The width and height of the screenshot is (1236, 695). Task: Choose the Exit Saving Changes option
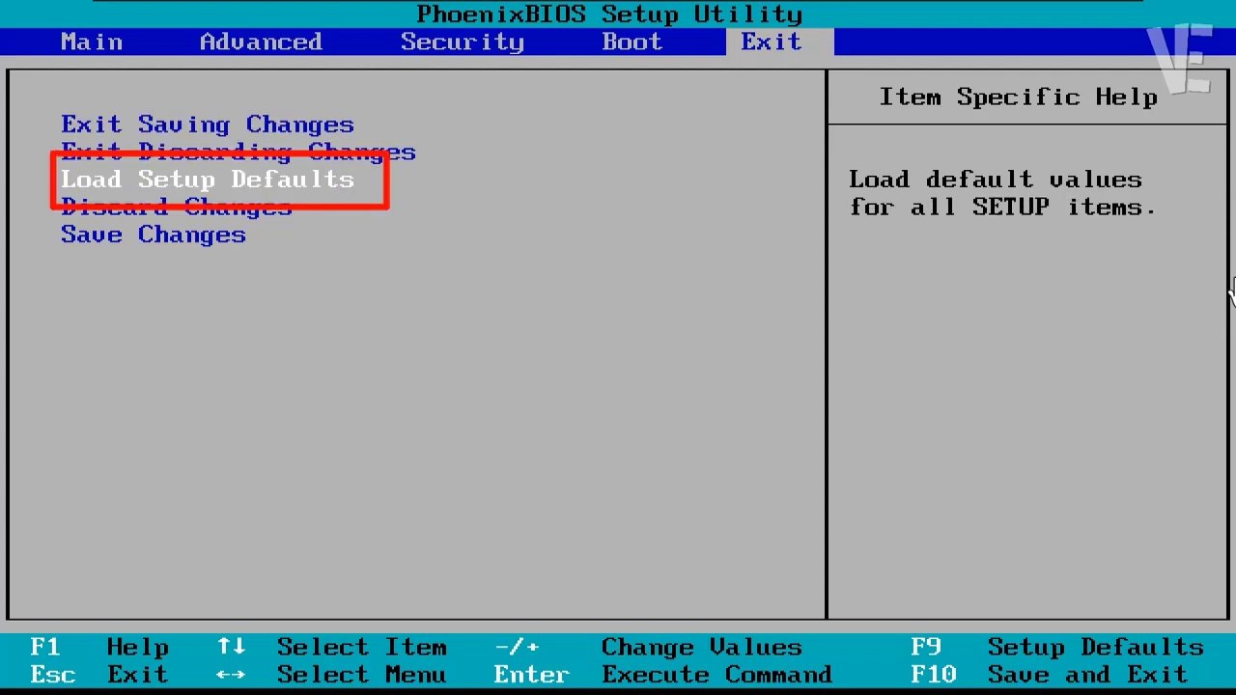[208, 125]
